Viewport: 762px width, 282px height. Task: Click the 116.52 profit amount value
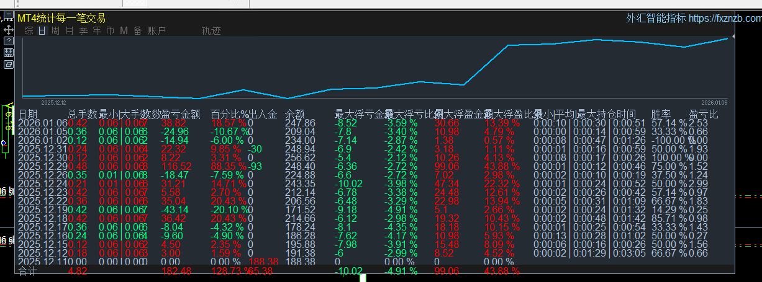[x=176, y=167]
